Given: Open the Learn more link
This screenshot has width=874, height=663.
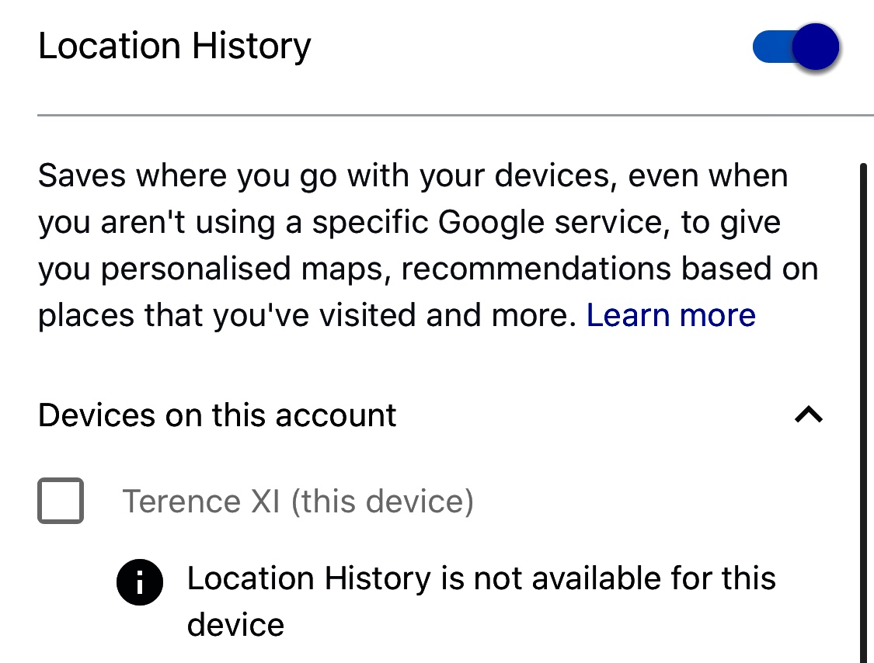Looking at the screenshot, I should click(x=671, y=315).
